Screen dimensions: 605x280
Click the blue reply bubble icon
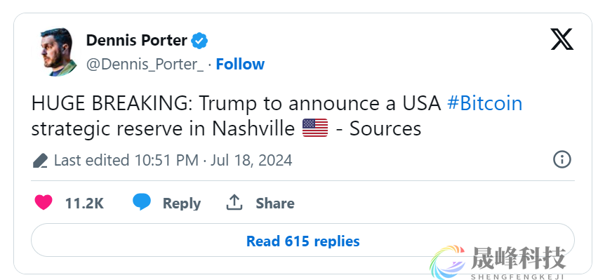[142, 202]
